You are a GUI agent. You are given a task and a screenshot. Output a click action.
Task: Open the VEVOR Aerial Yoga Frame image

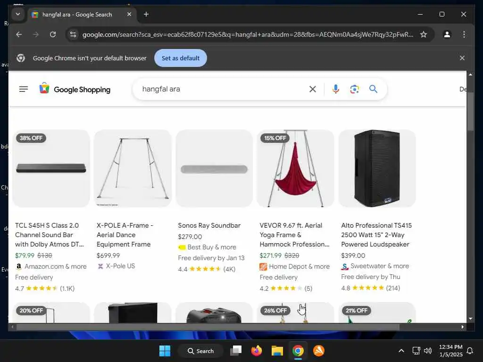[295, 168]
